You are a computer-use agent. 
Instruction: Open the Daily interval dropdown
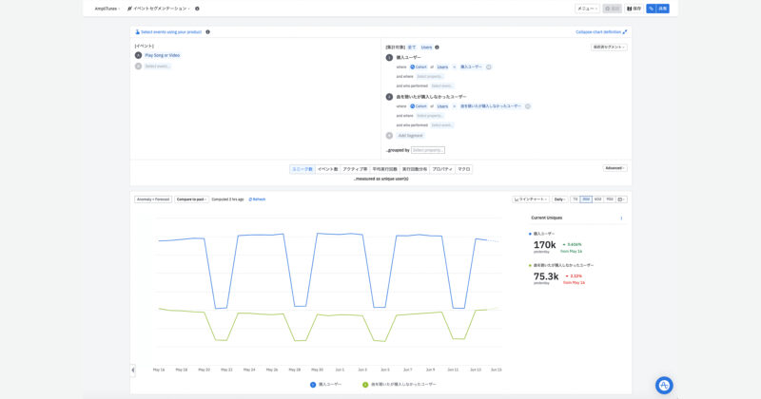coord(560,199)
